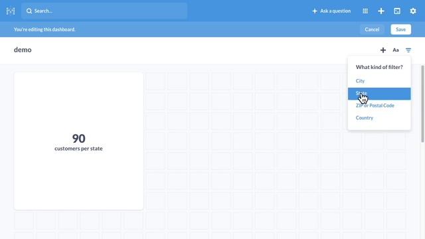This screenshot has width=425, height=239.
Task: Choose City filter type
Action: 379,81
